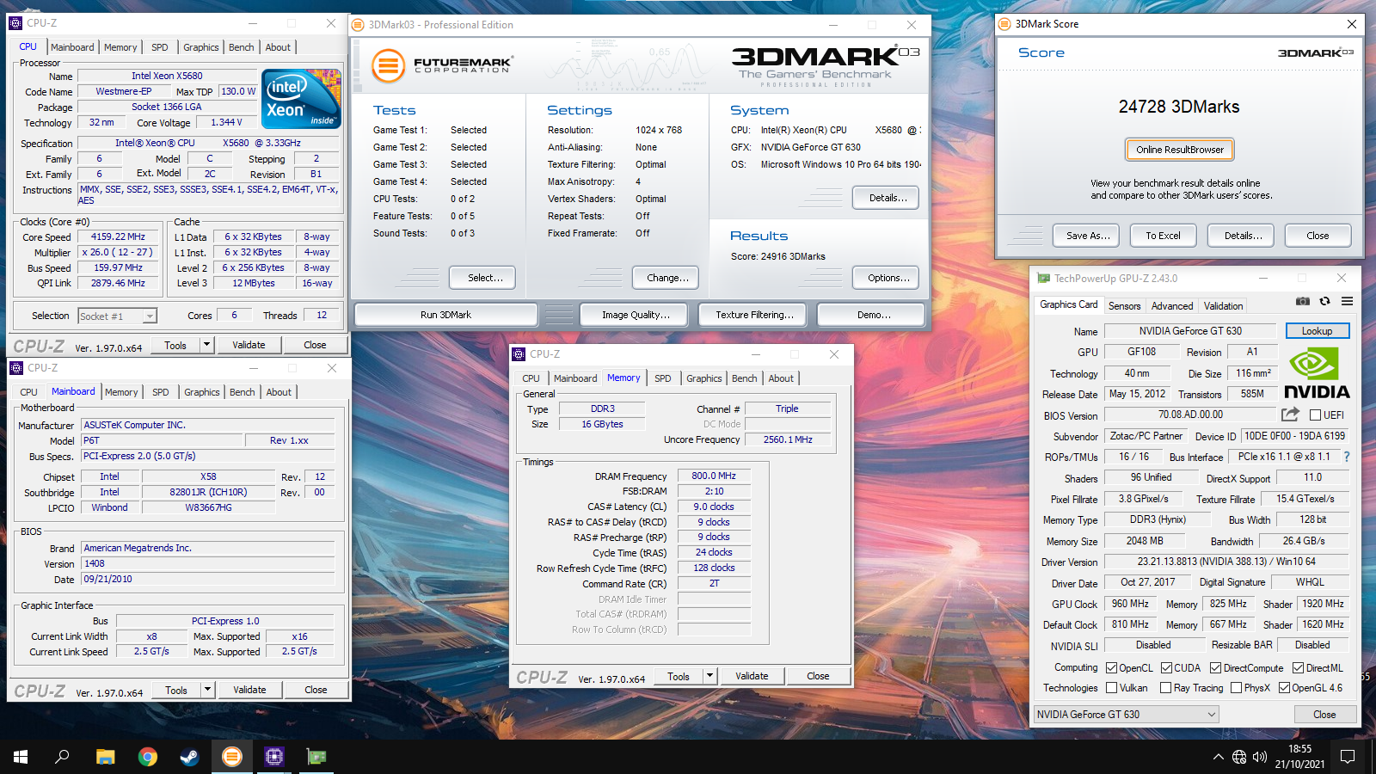Click the NVIDIA logo in GPU-Z
This screenshot has width=1376, height=774.
[1316, 373]
